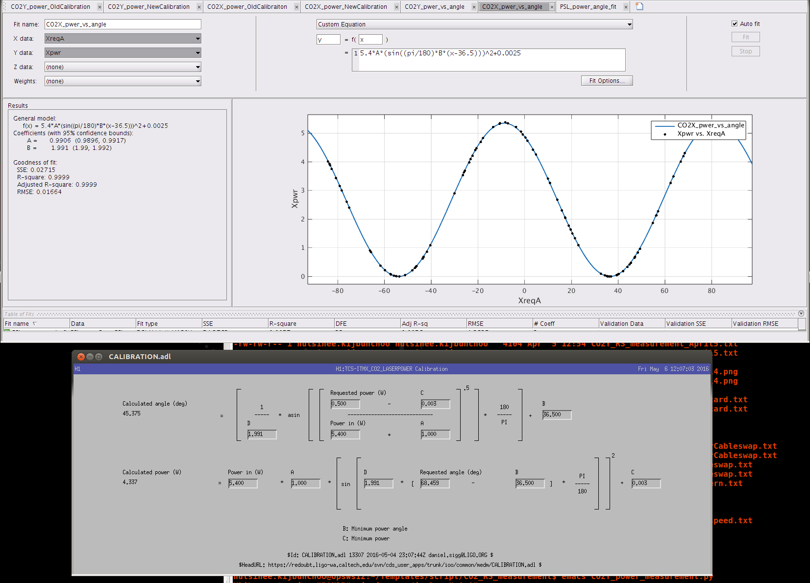Toggle the Auto fit checkbox
810x583 pixels.
click(x=735, y=24)
